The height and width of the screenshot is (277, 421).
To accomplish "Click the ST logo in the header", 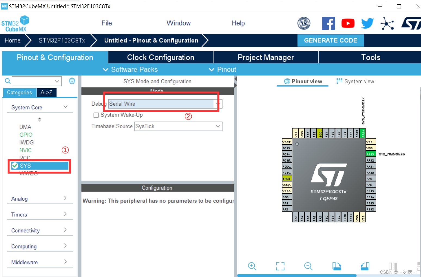I will pyautogui.click(x=411, y=23).
